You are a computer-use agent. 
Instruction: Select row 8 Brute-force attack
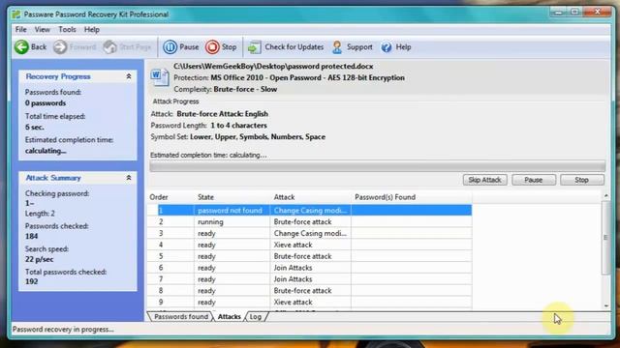310,290
